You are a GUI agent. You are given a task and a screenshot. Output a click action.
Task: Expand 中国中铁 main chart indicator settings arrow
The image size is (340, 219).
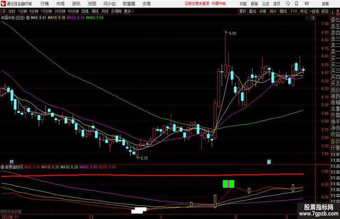pos(28,18)
